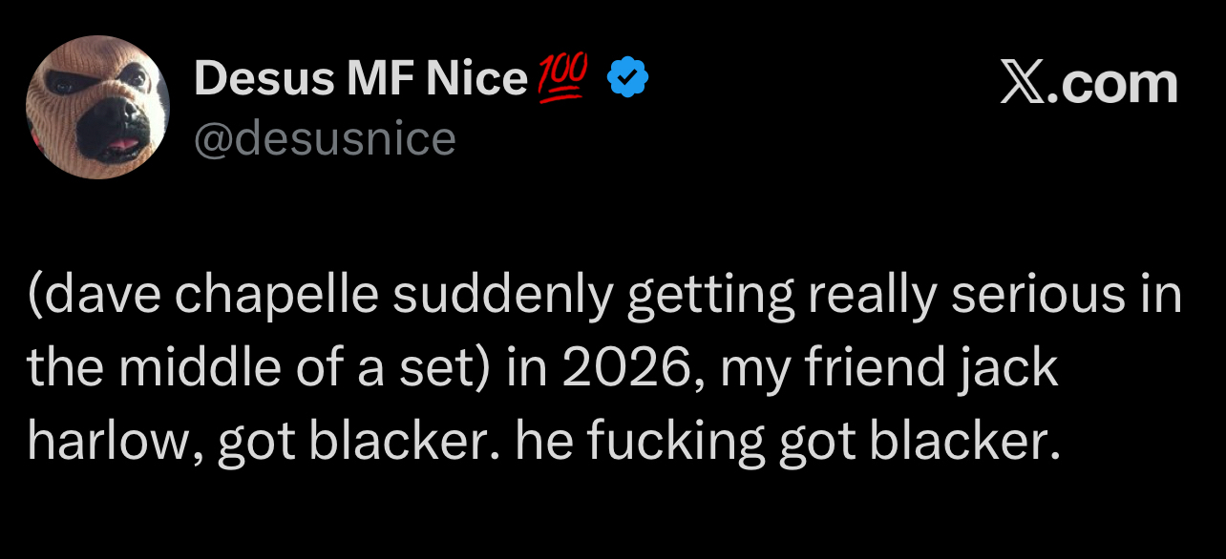Image resolution: width=1226 pixels, height=559 pixels.
Task: Open the masked dog profile avatar
Action: click(x=97, y=107)
